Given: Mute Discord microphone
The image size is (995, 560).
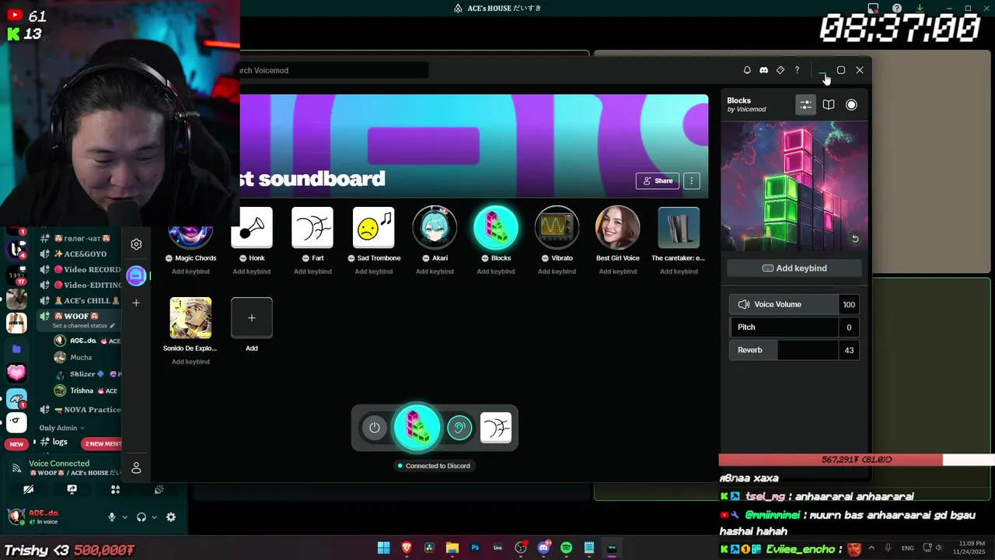Looking at the screenshot, I should [x=112, y=517].
